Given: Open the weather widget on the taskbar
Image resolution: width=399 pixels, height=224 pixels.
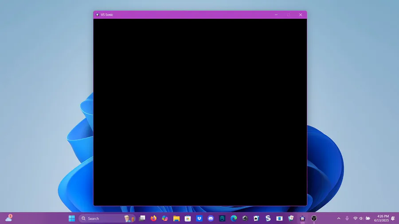Looking at the screenshot, I should coord(9,218).
